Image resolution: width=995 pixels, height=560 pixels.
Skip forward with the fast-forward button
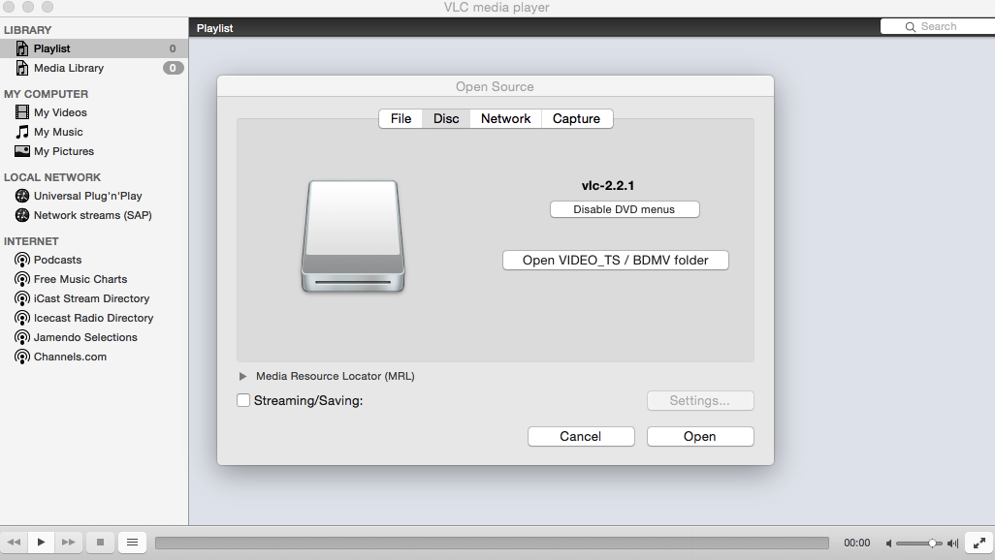(68, 543)
